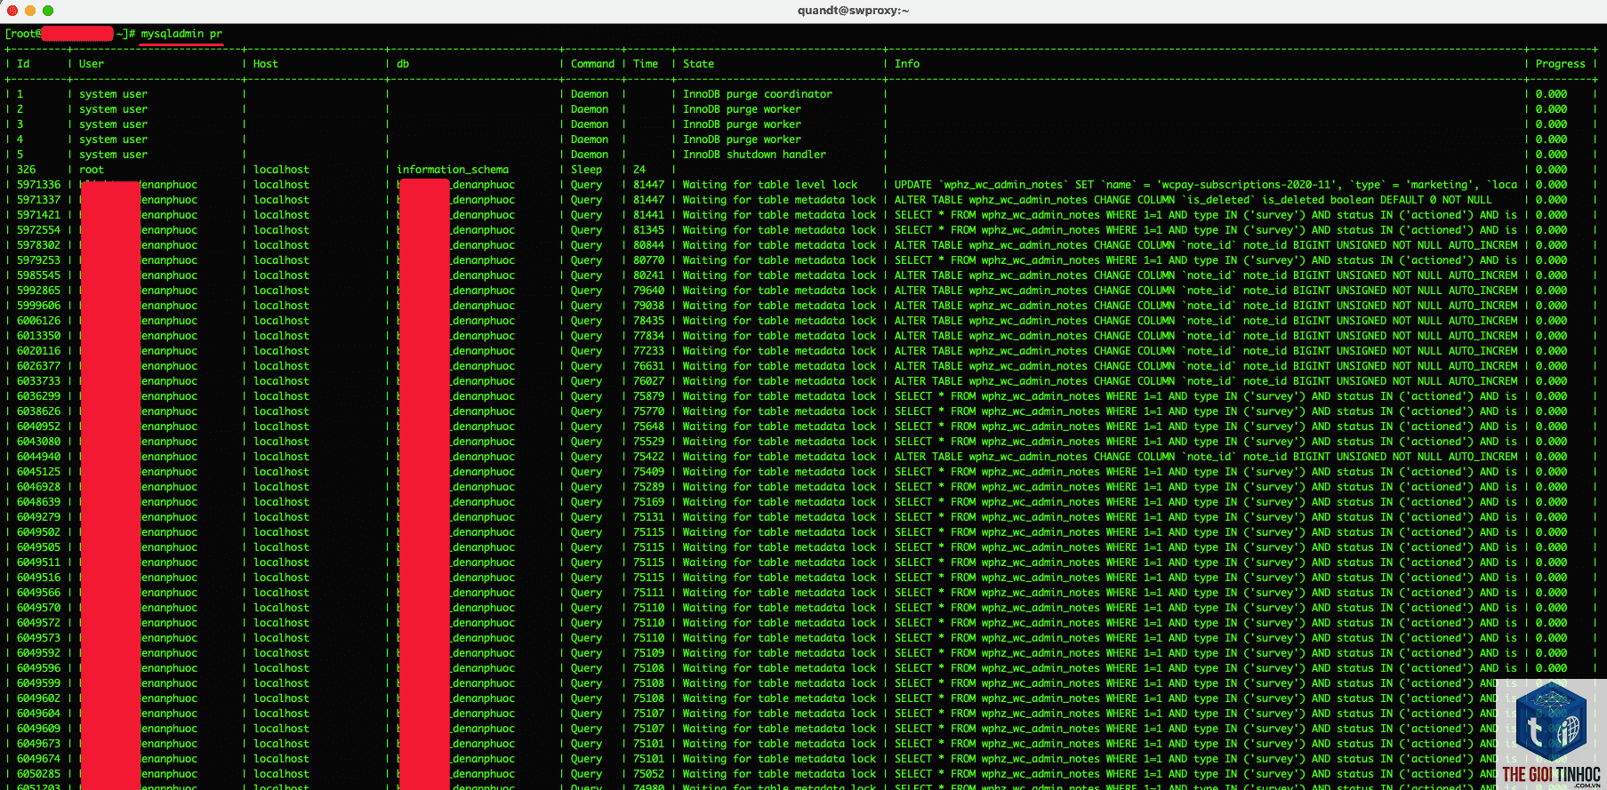Maximize the terminal window using the green button
The height and width of the screenshot is (790, 1607).
point(48,11)
